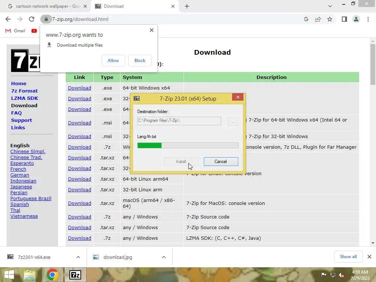The image size is (376, 282).
Task: Open the 7z Format page
Action: click(x=25, y=91)
